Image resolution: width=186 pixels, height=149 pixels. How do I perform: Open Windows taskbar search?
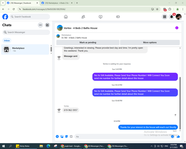tap(10, 146)
